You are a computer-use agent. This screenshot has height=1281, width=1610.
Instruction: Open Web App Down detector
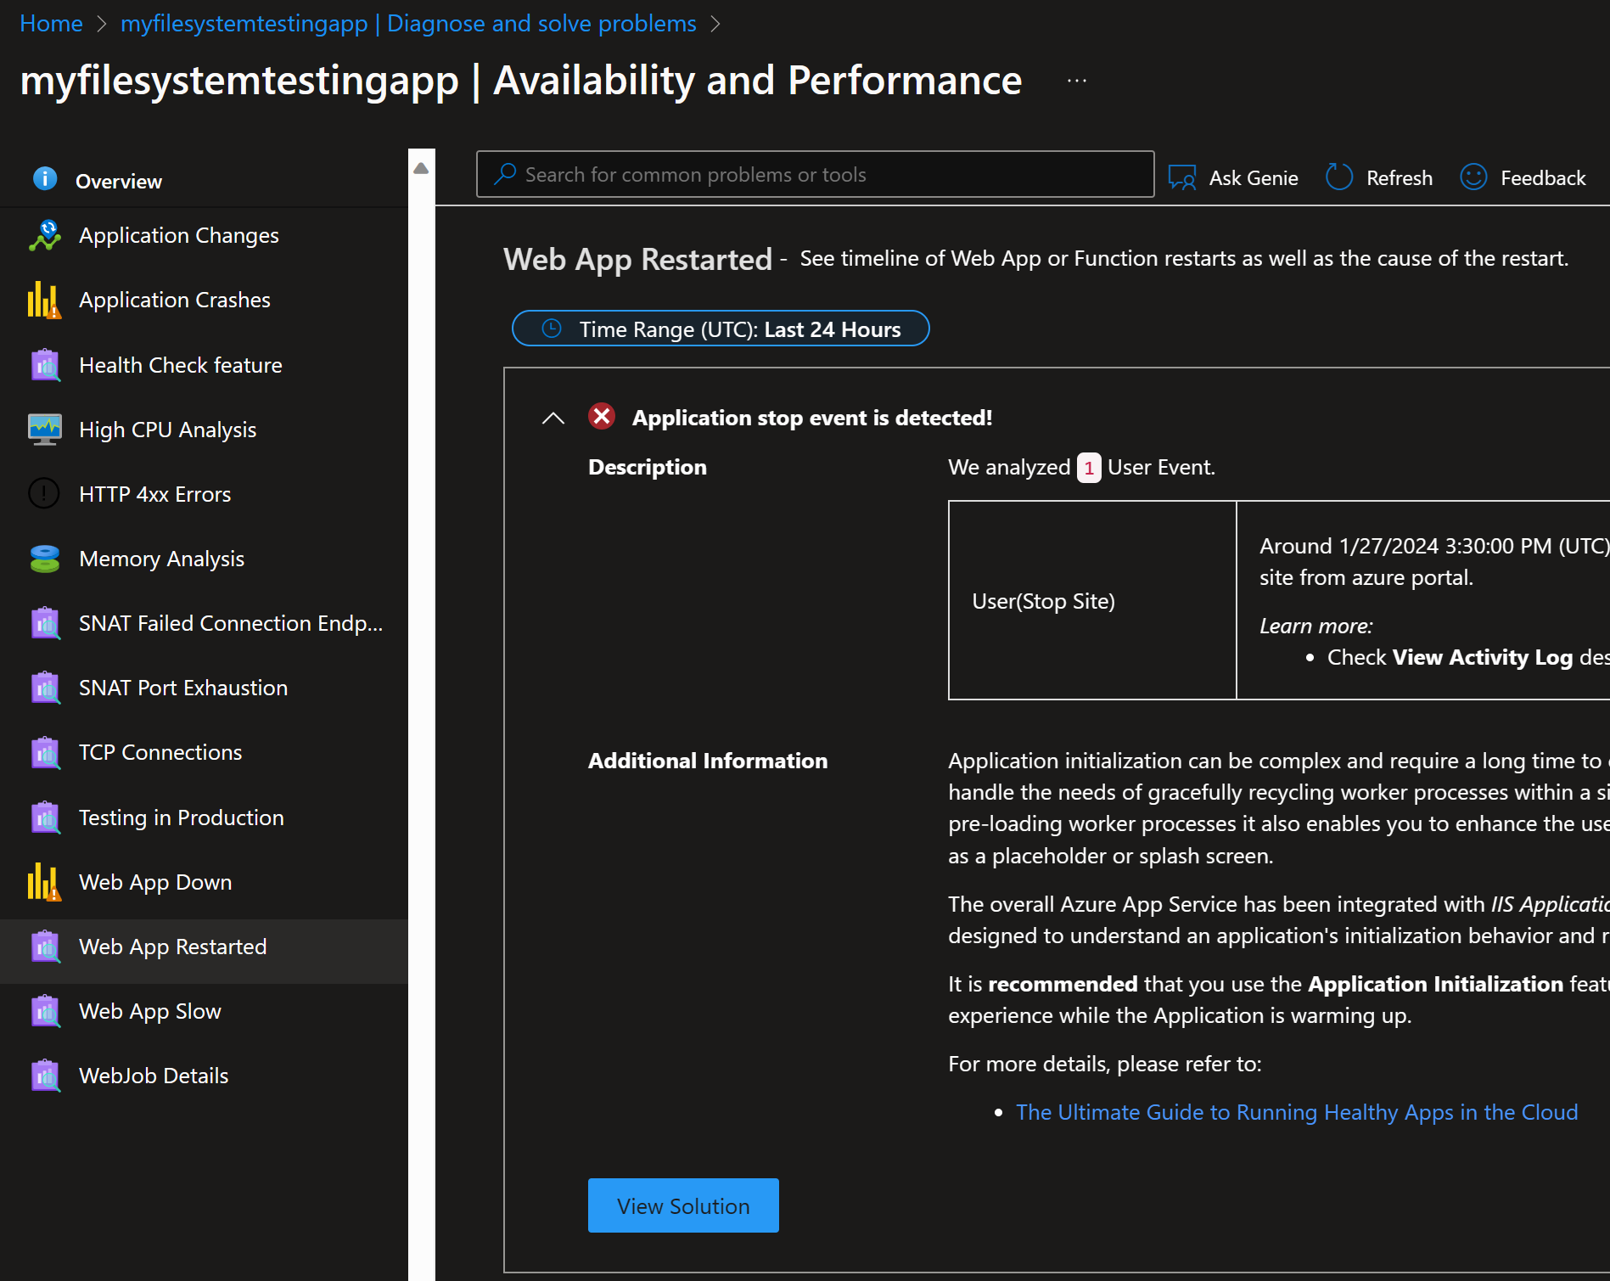pos(204,883)
